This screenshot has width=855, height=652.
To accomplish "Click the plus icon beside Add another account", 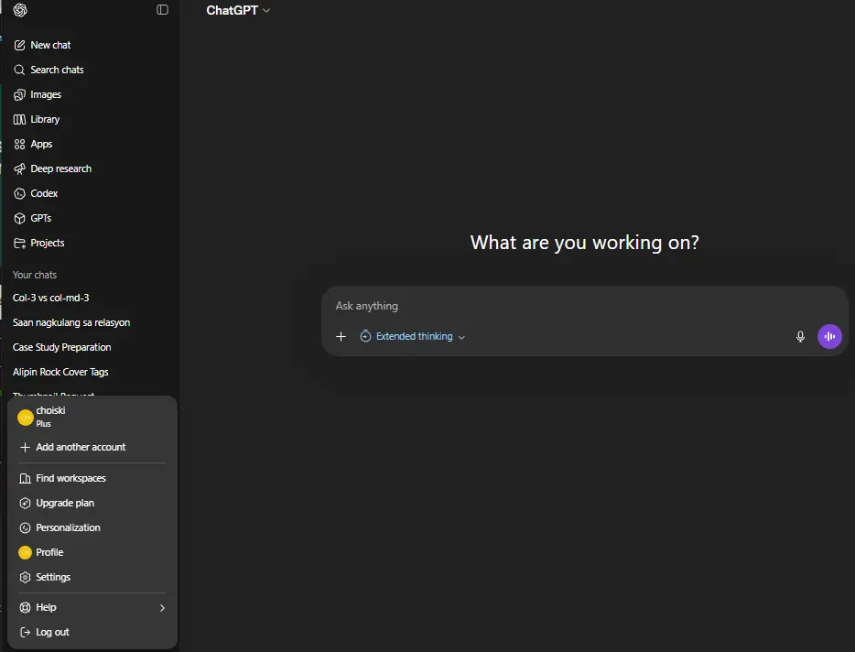I will 25,448.
